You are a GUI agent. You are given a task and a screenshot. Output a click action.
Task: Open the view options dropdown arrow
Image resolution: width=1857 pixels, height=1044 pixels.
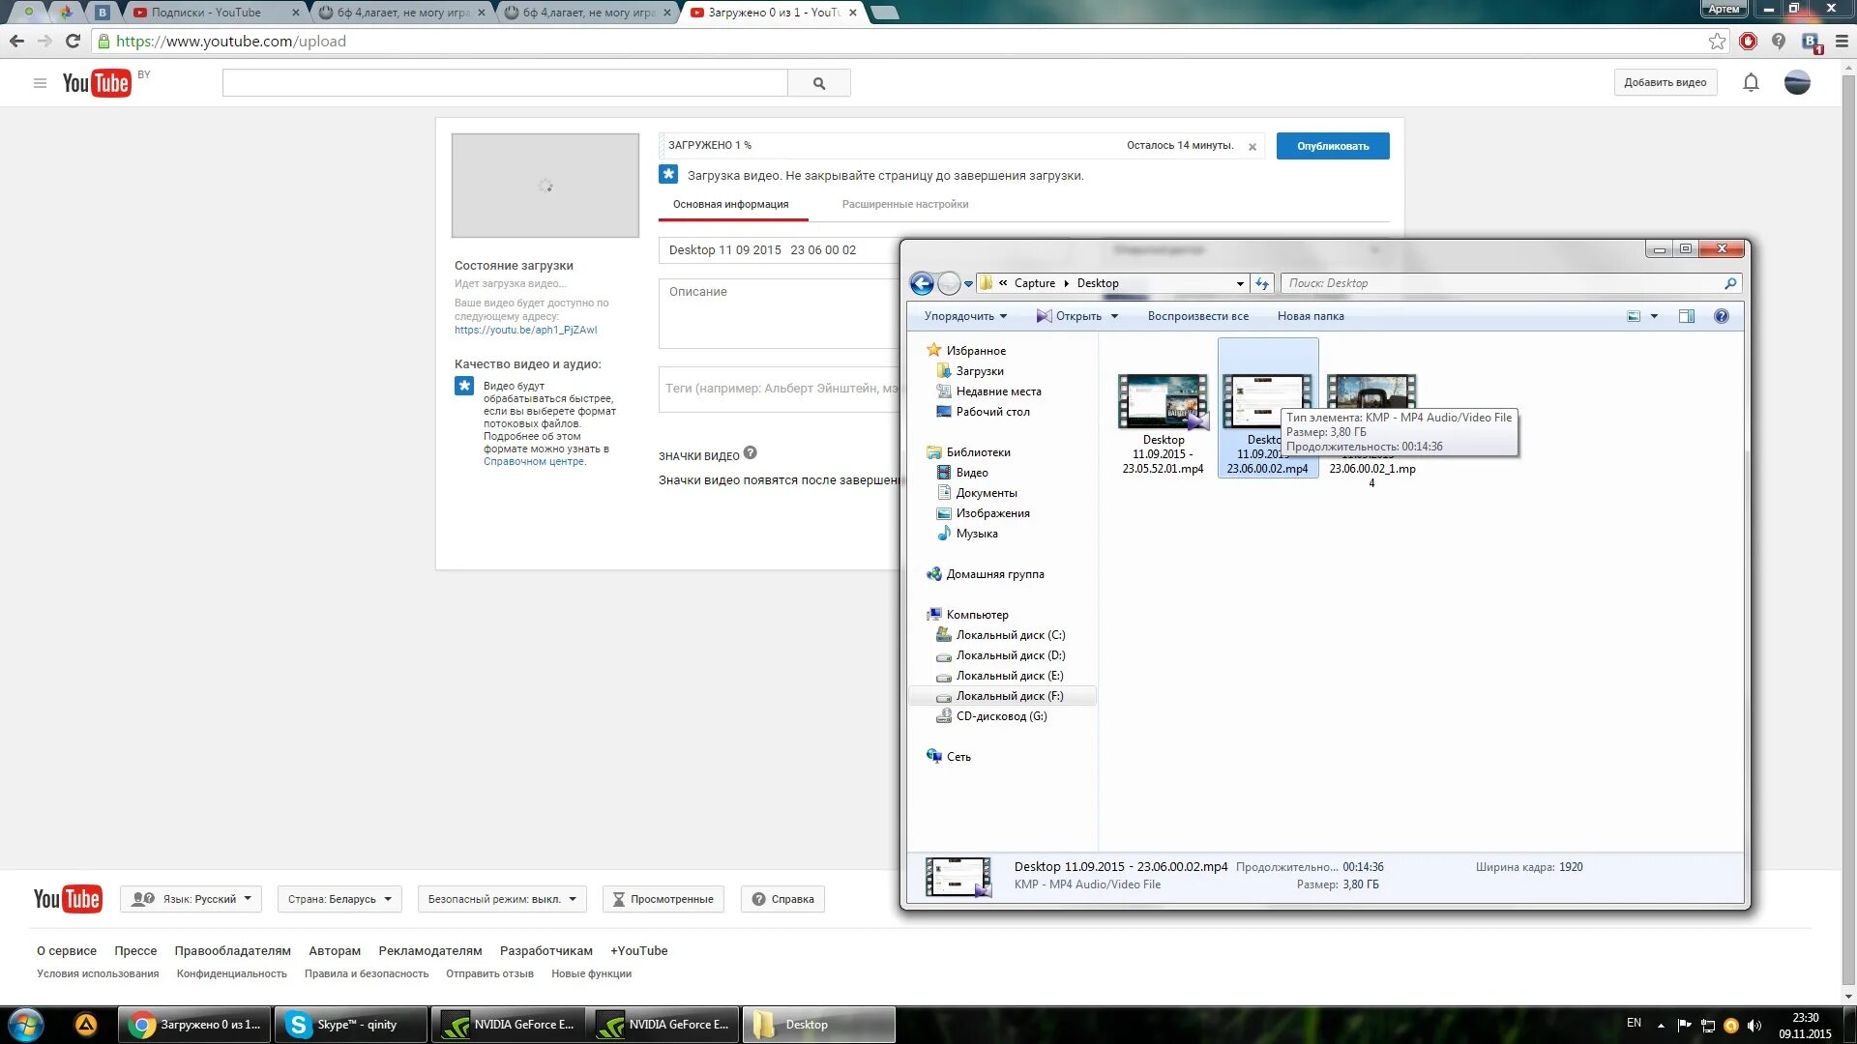[1654, 316]
